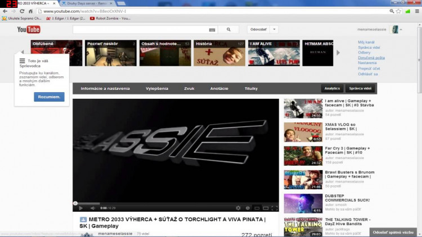The height and width of the screenshot is (237, 422).
Task: Click the user avatar menameselassie
Action: 395,29
